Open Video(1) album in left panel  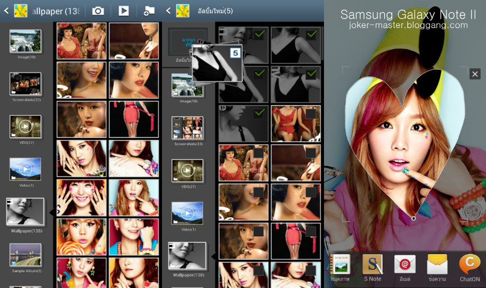pos(25,169)
